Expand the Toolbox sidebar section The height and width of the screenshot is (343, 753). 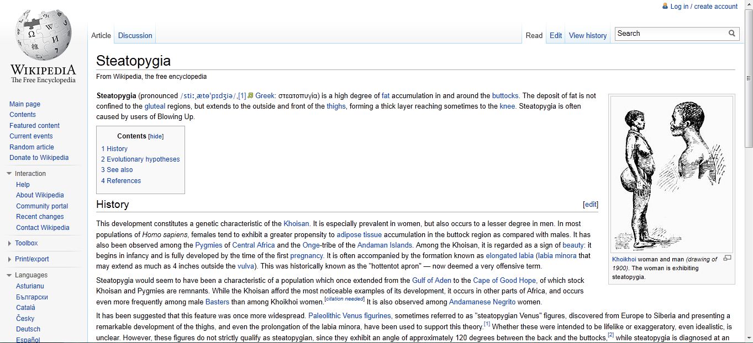(x=9, y=243)
